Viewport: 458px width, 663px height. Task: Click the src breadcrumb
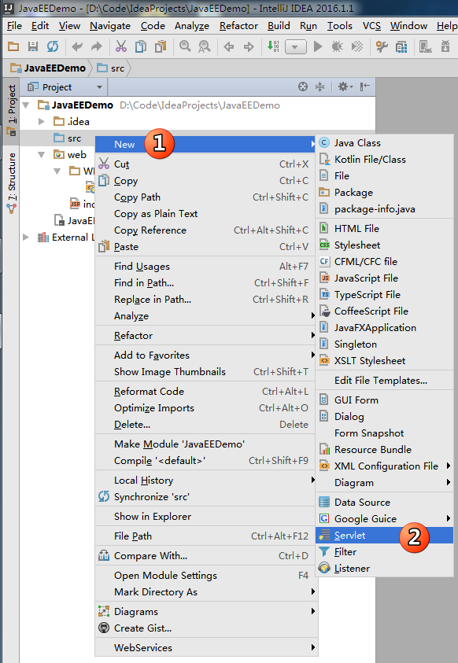point(111,68)
